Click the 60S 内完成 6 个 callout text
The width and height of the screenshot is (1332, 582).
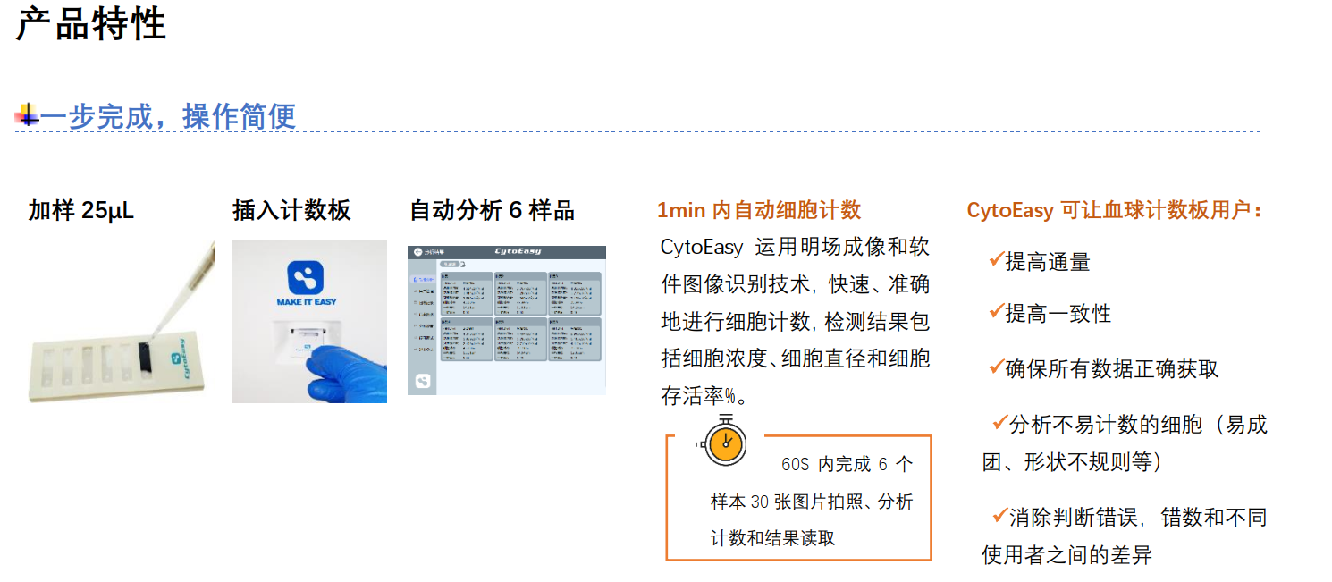847,465
